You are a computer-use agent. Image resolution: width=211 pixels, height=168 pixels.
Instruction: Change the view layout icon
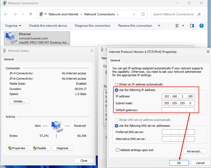tap(177, 26)
